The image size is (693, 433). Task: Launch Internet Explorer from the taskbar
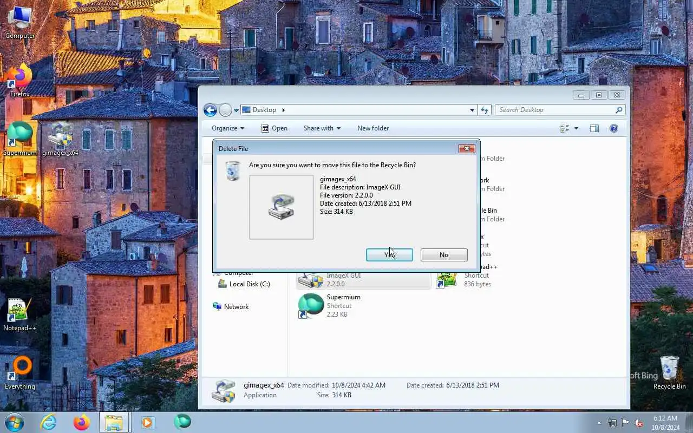point(49,422)
